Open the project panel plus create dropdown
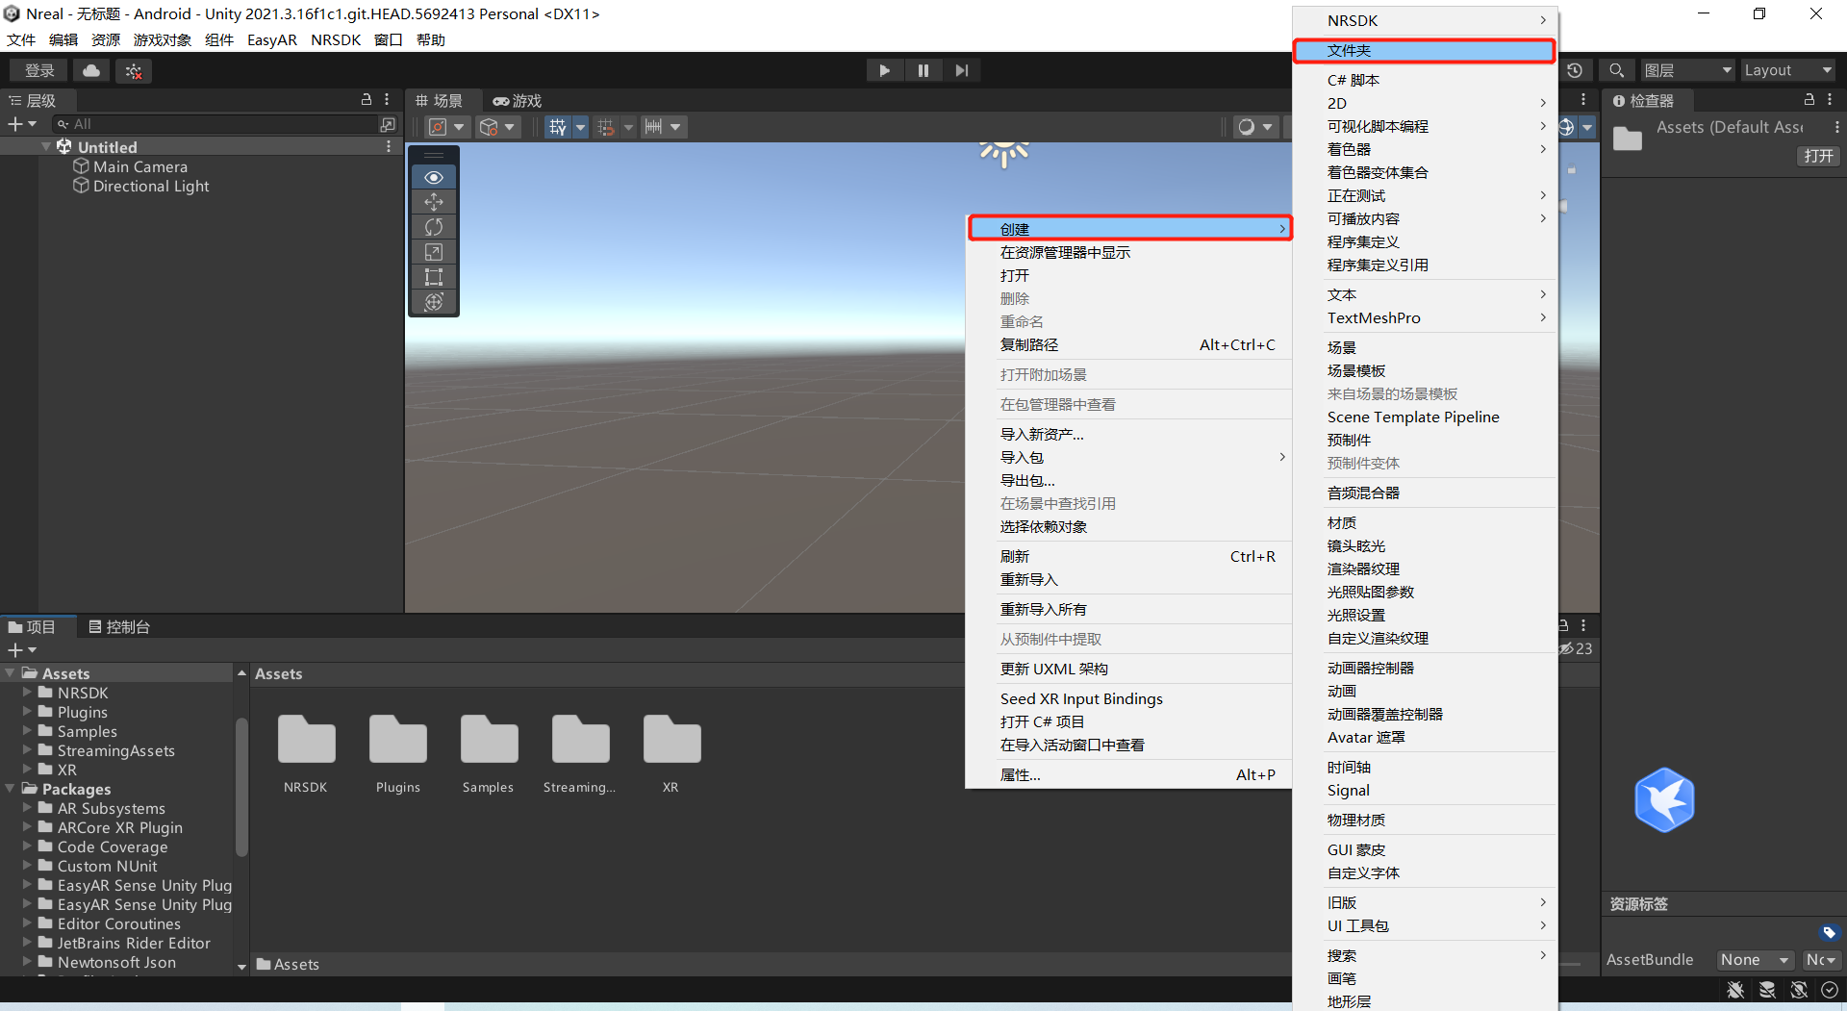Screen dimensions: 1847x1011 pos(22,650)
